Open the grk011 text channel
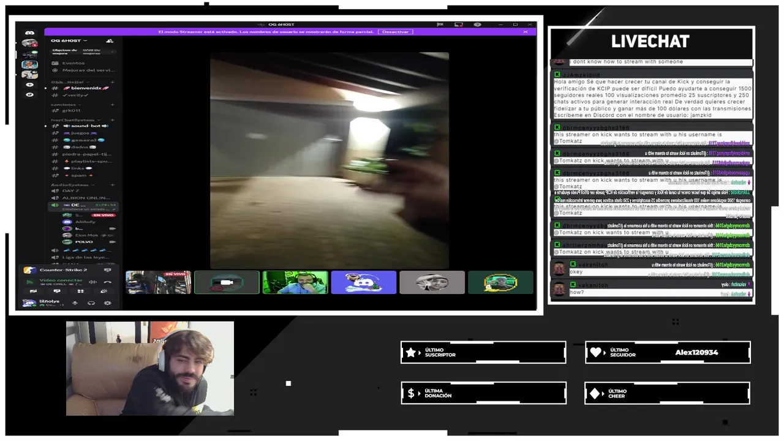784x441 pixels. [x=83, y=111]
